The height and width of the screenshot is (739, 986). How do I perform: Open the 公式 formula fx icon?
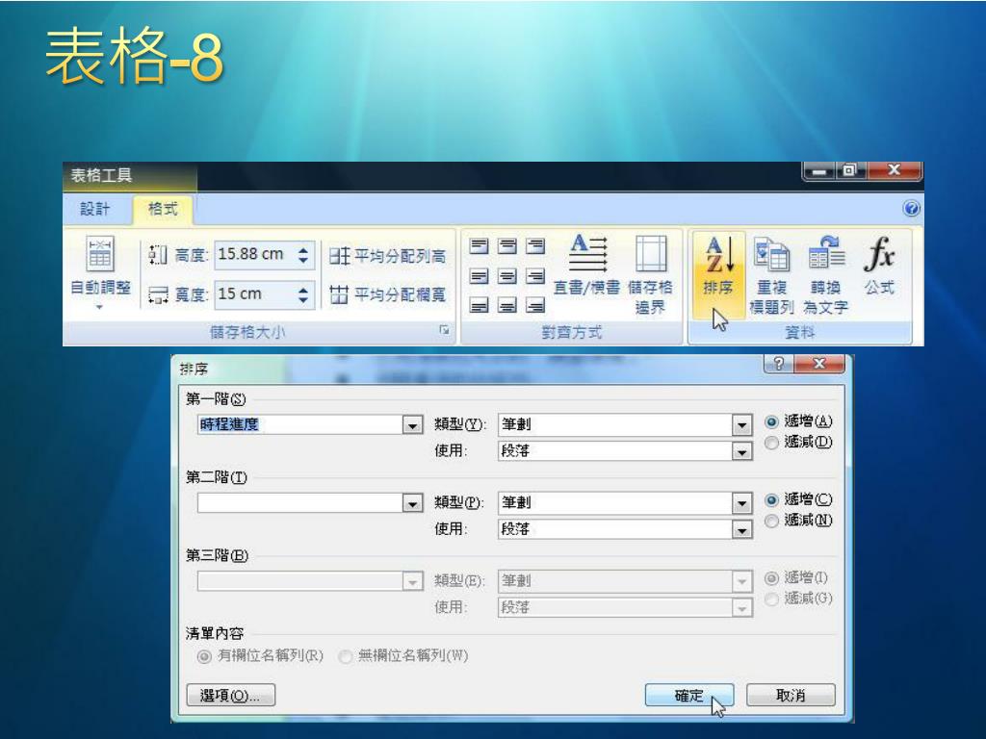[x=879, y=267]
